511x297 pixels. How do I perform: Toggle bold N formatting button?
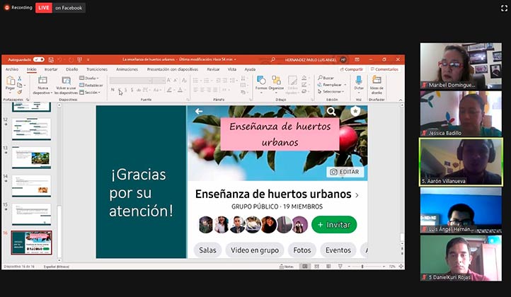pyautogui.click(x=112, y=90)
